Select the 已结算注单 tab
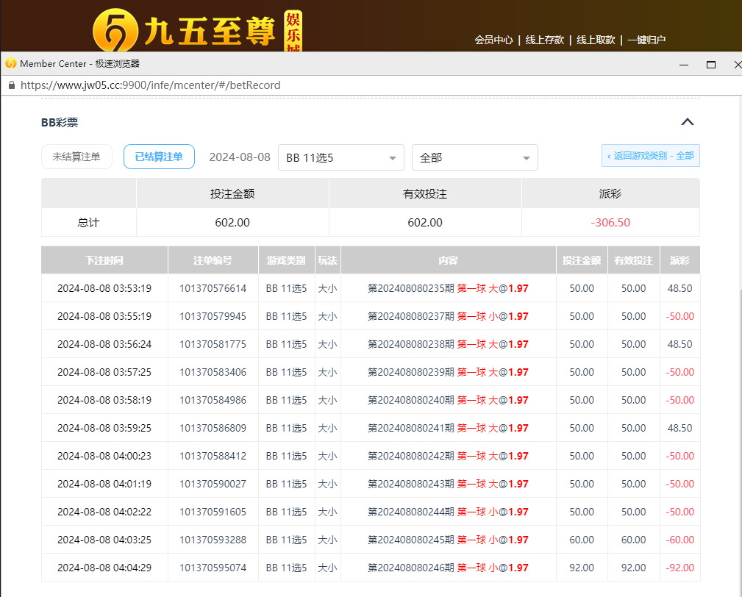742x597 pixels. coord(159,157)
